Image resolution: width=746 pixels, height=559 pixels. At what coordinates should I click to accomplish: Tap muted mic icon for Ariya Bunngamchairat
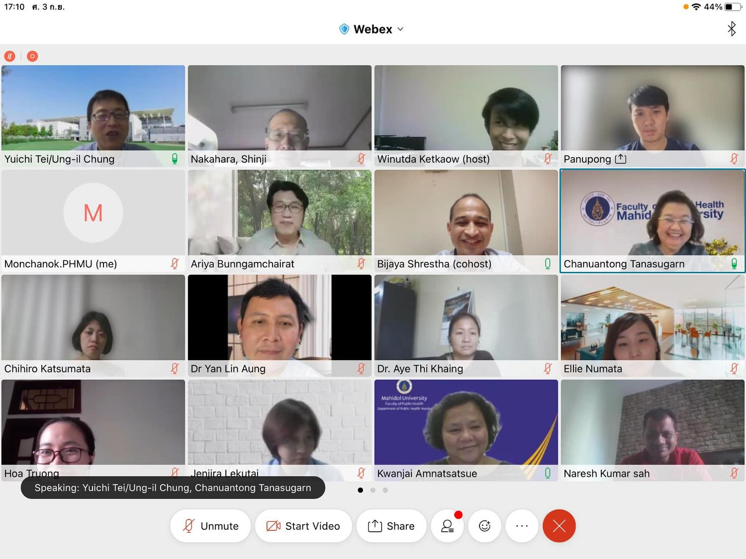(361, 264)
